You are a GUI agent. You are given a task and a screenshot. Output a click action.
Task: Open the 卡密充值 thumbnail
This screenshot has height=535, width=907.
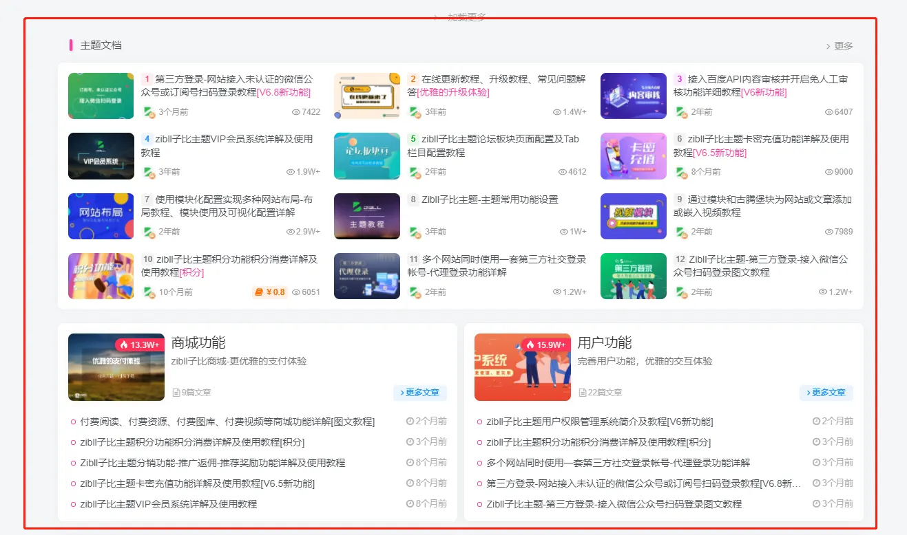click(x=634, y=156)
